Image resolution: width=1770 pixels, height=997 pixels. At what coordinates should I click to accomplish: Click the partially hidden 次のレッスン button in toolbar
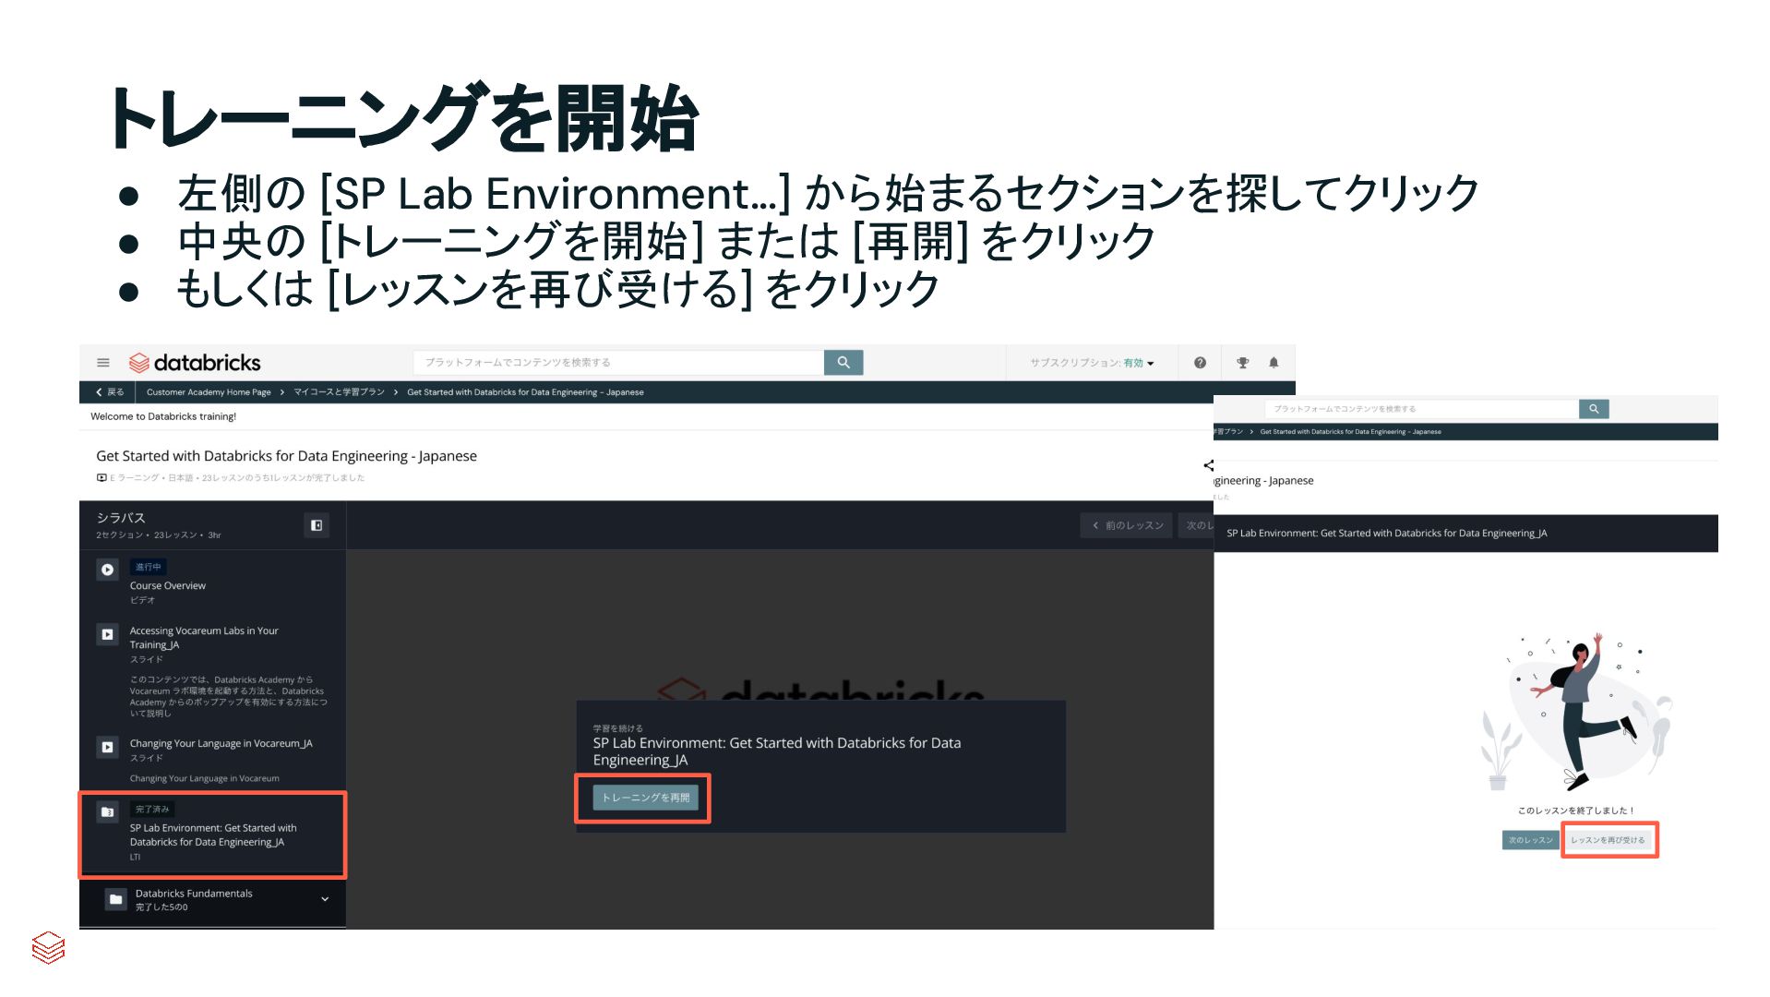(x=1197, y=525)
